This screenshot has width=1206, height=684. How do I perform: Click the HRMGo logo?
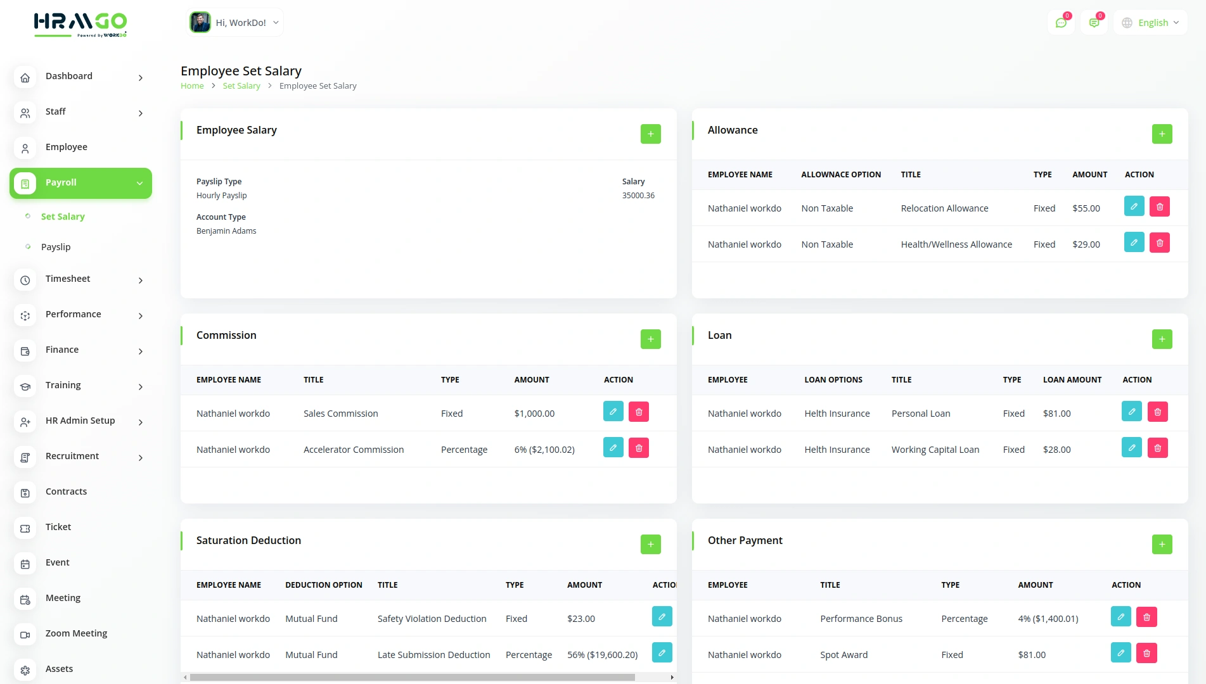click(x=80, y=25)
